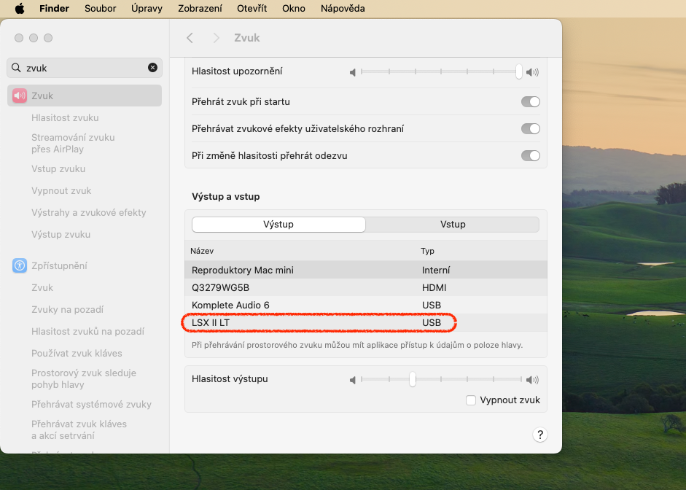Minimize the window with the second window-control button
Image resolution: width=686 pixels, height=490 pixels.
(34, 38)
